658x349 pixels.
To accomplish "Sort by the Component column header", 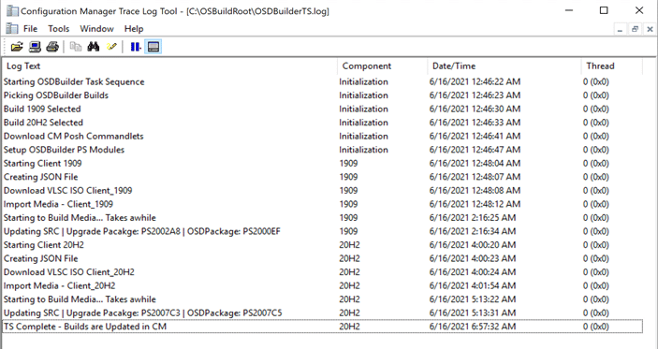I will [x=382, y=65].
